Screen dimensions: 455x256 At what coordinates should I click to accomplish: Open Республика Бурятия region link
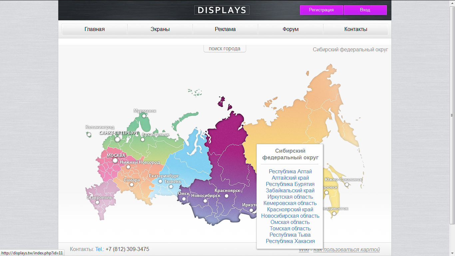click(x=290, y=184)
